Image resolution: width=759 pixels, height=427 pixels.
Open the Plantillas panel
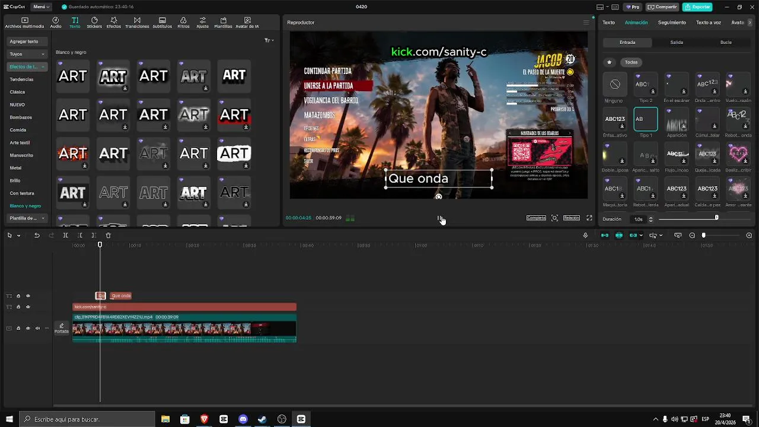223,23
